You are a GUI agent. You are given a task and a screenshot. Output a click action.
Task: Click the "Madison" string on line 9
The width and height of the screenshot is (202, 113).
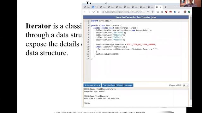118,40
